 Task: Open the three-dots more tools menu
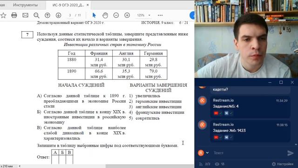tap(160, 15)
